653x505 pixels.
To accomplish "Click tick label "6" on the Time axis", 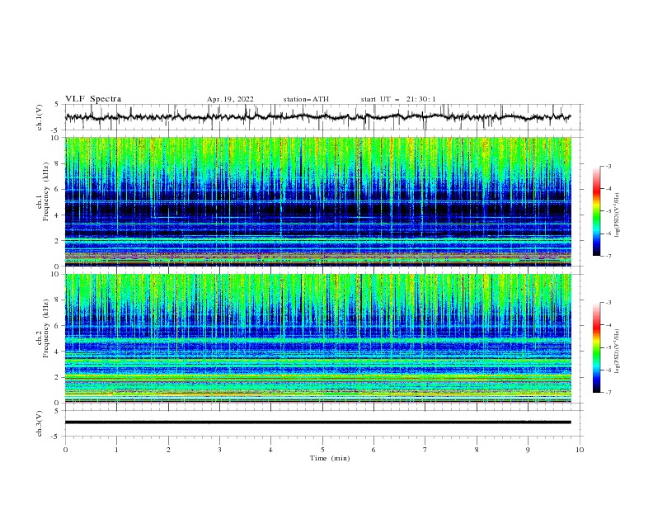I will coord(373,450).
